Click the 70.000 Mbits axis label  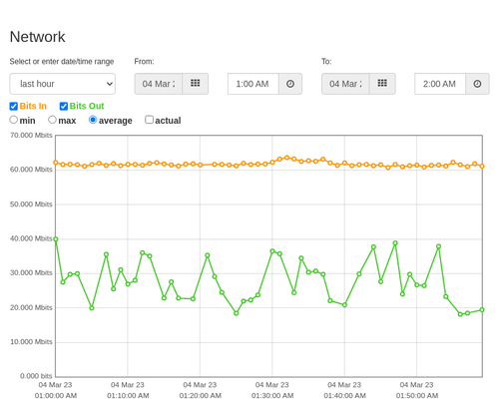(x=31, y=136)
